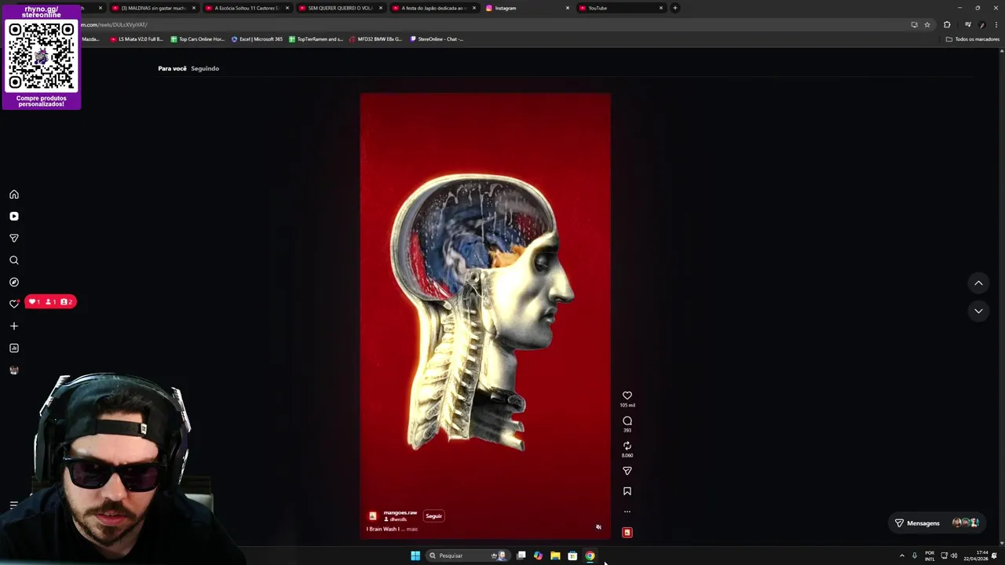This screenshot has width=1005, height=565.
Task: Show hidden system tray icons
Action: 901,556
